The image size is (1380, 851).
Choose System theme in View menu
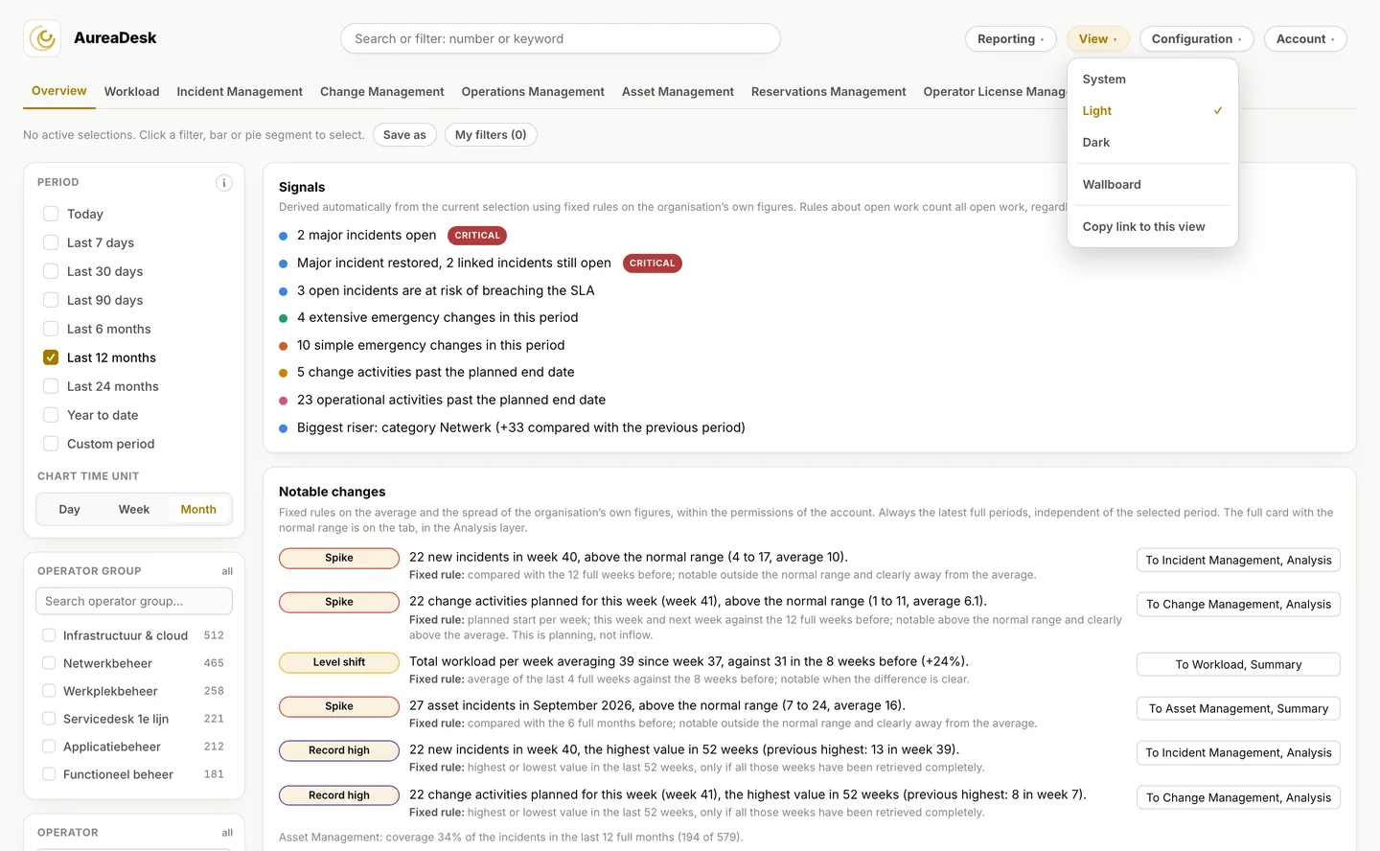1152,80
